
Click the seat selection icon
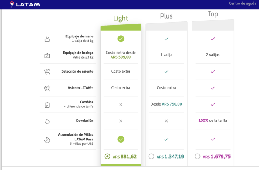47,71
